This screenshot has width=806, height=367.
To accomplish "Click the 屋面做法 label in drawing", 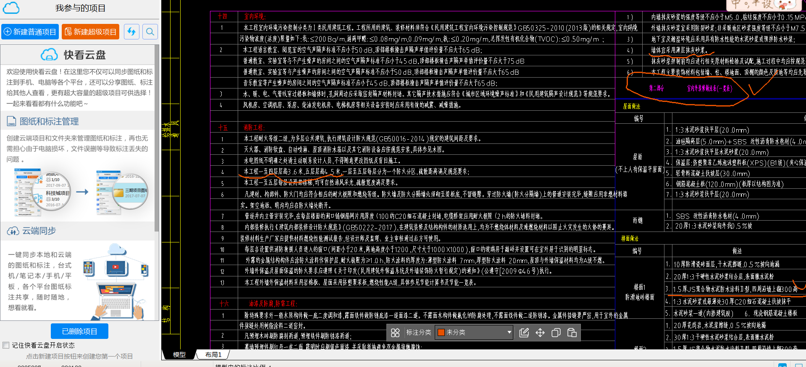I will [x=631, y=107].
